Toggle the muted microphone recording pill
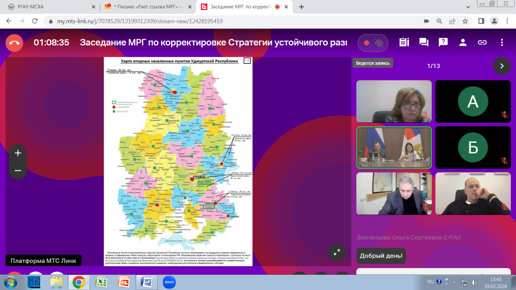516x290 pixels. (x=373, y=43)
